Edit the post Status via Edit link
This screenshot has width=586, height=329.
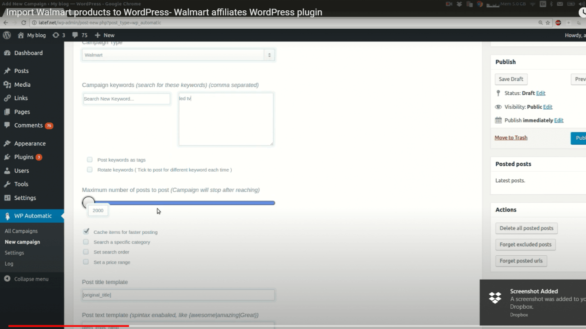[x=541, y=93]
